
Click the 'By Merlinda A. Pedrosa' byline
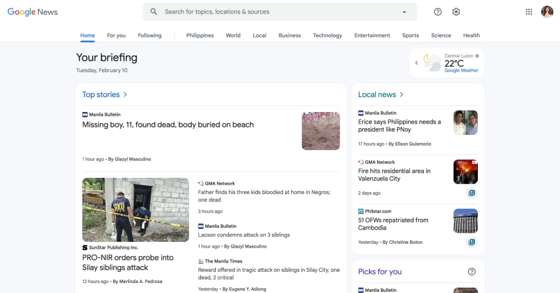click(138, 282)
